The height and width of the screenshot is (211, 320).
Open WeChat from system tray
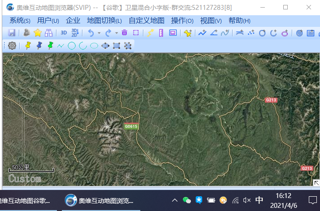point(187,200)
